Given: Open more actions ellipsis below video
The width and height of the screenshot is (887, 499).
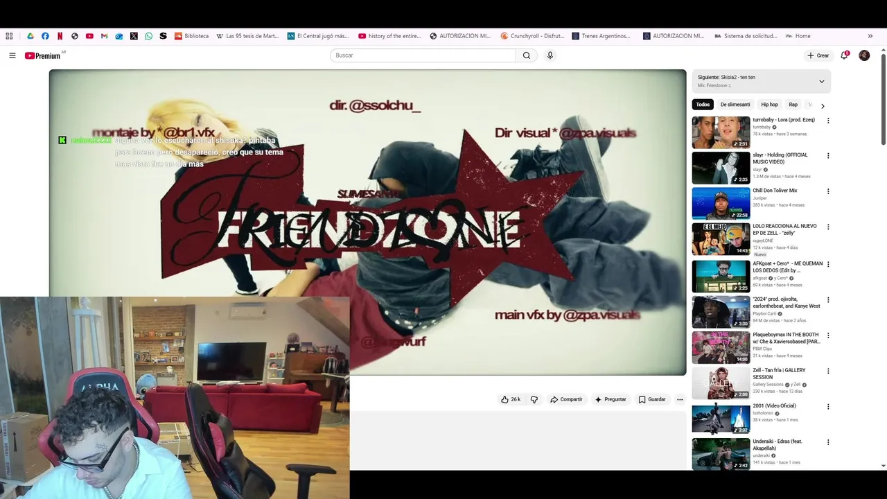Looking at the screenshot, I should click(x=680, y=399).
